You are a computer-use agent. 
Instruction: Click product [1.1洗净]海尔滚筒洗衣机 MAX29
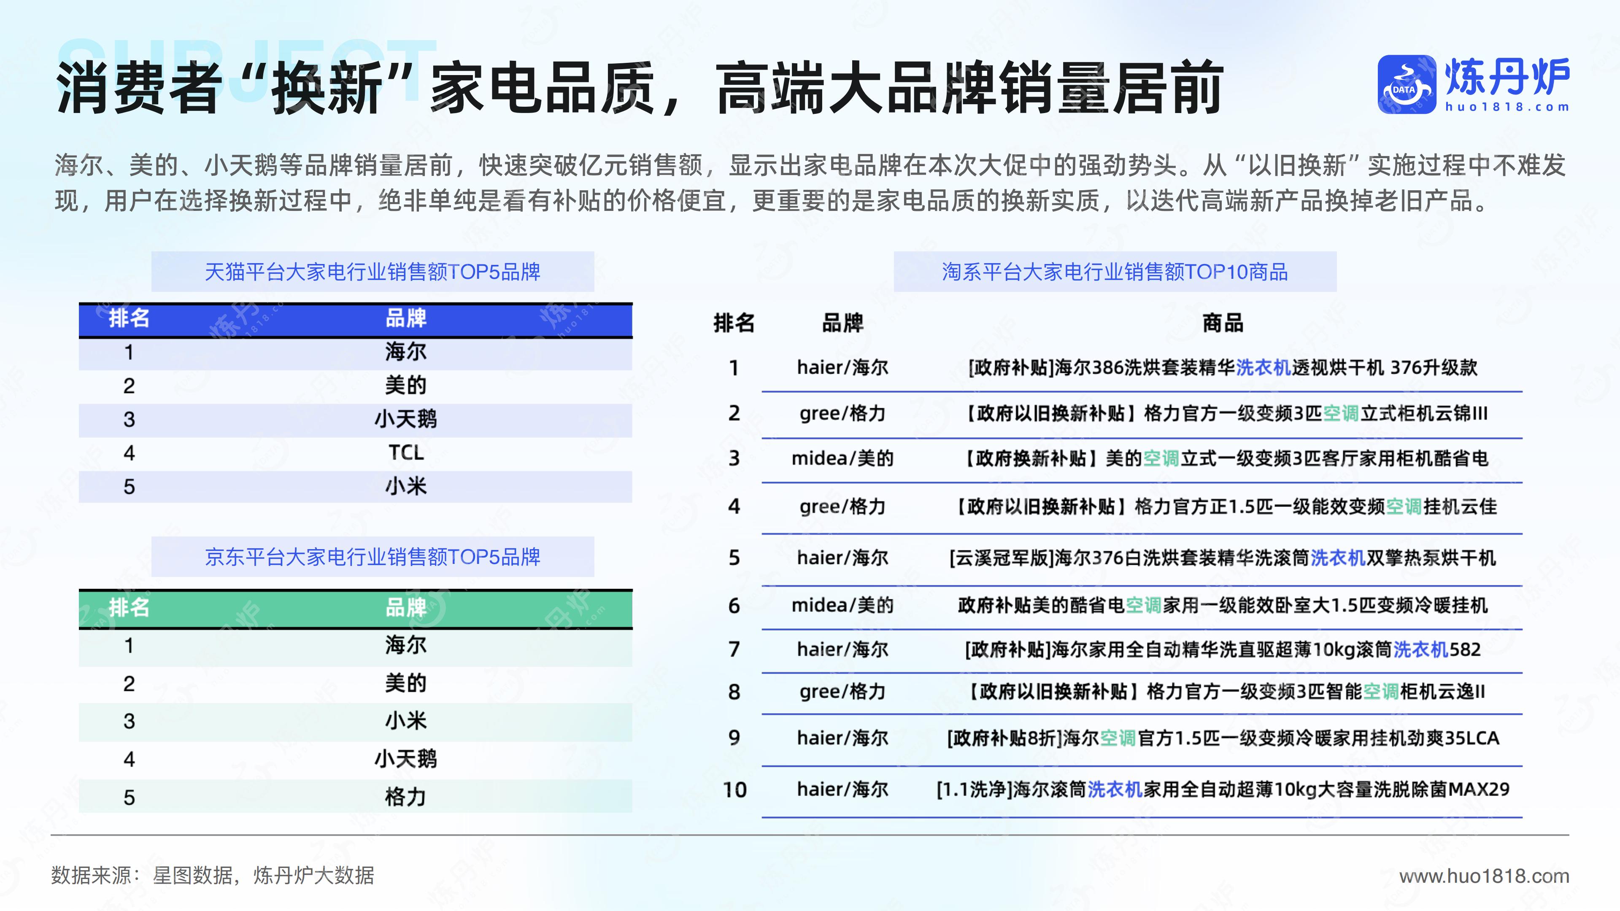[1223, 789]
